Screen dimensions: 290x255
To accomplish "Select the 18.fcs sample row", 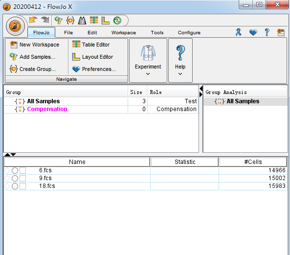I will (145, 186).
